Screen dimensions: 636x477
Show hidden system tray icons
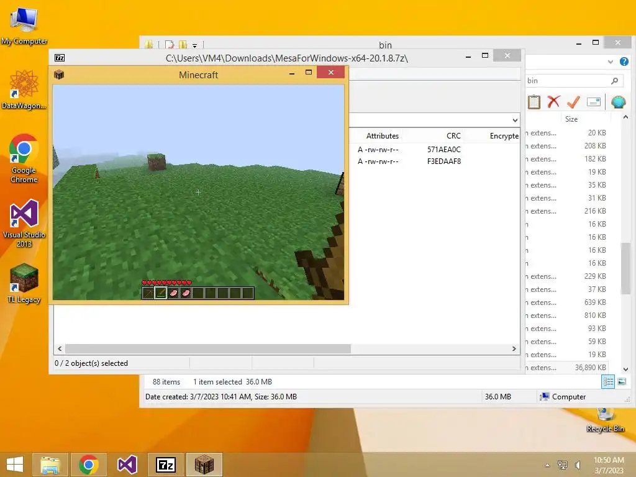click(548, 465)
